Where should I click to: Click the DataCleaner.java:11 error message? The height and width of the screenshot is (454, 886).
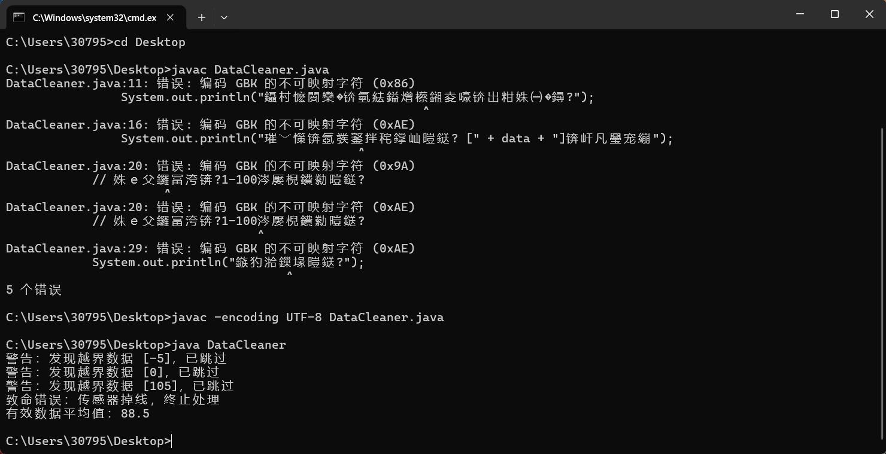click(x=210, y=83)
